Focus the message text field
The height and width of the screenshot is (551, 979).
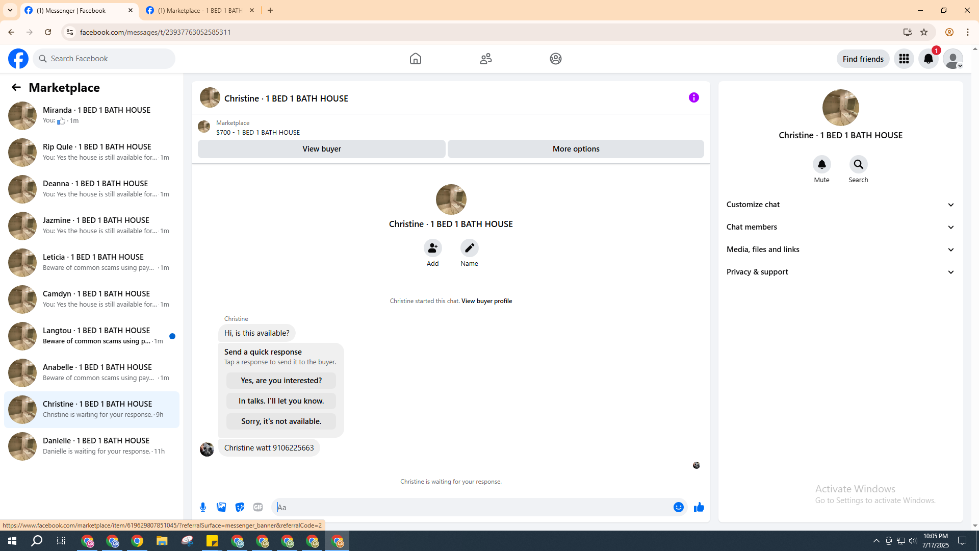(472, 507)
